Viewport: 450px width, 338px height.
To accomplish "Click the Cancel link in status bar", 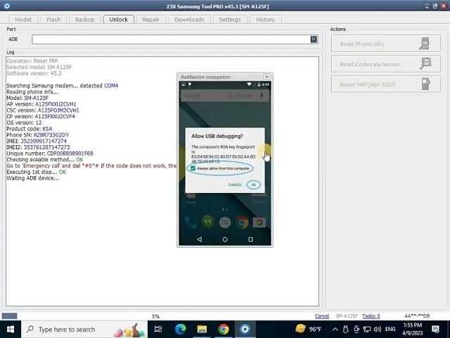I will [322, 316].
